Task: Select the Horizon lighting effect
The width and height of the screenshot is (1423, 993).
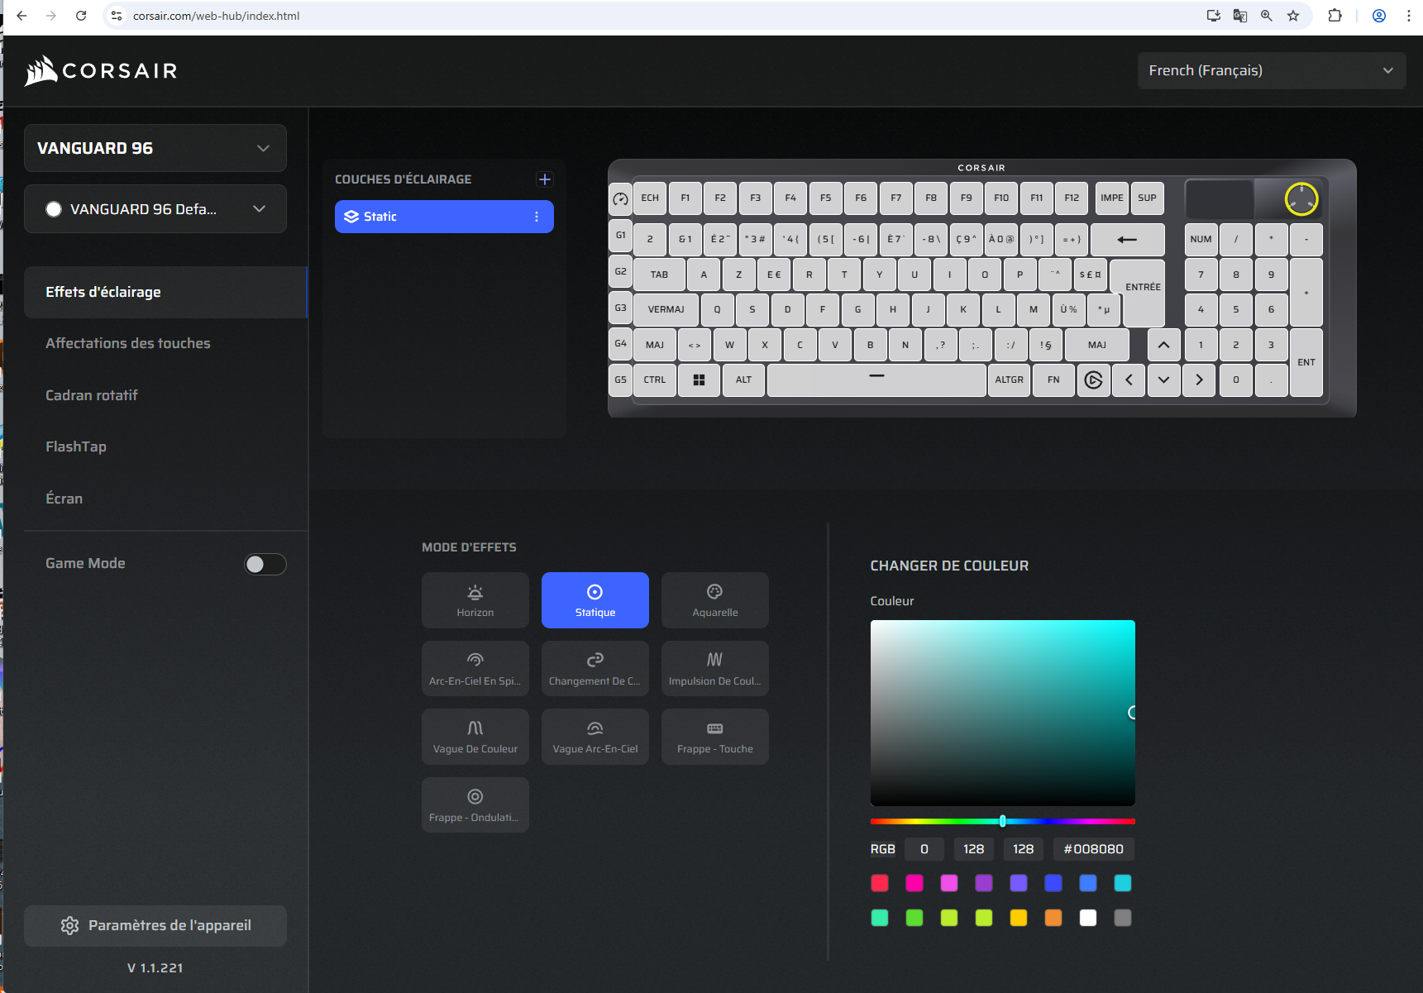Action: (475, 600)
